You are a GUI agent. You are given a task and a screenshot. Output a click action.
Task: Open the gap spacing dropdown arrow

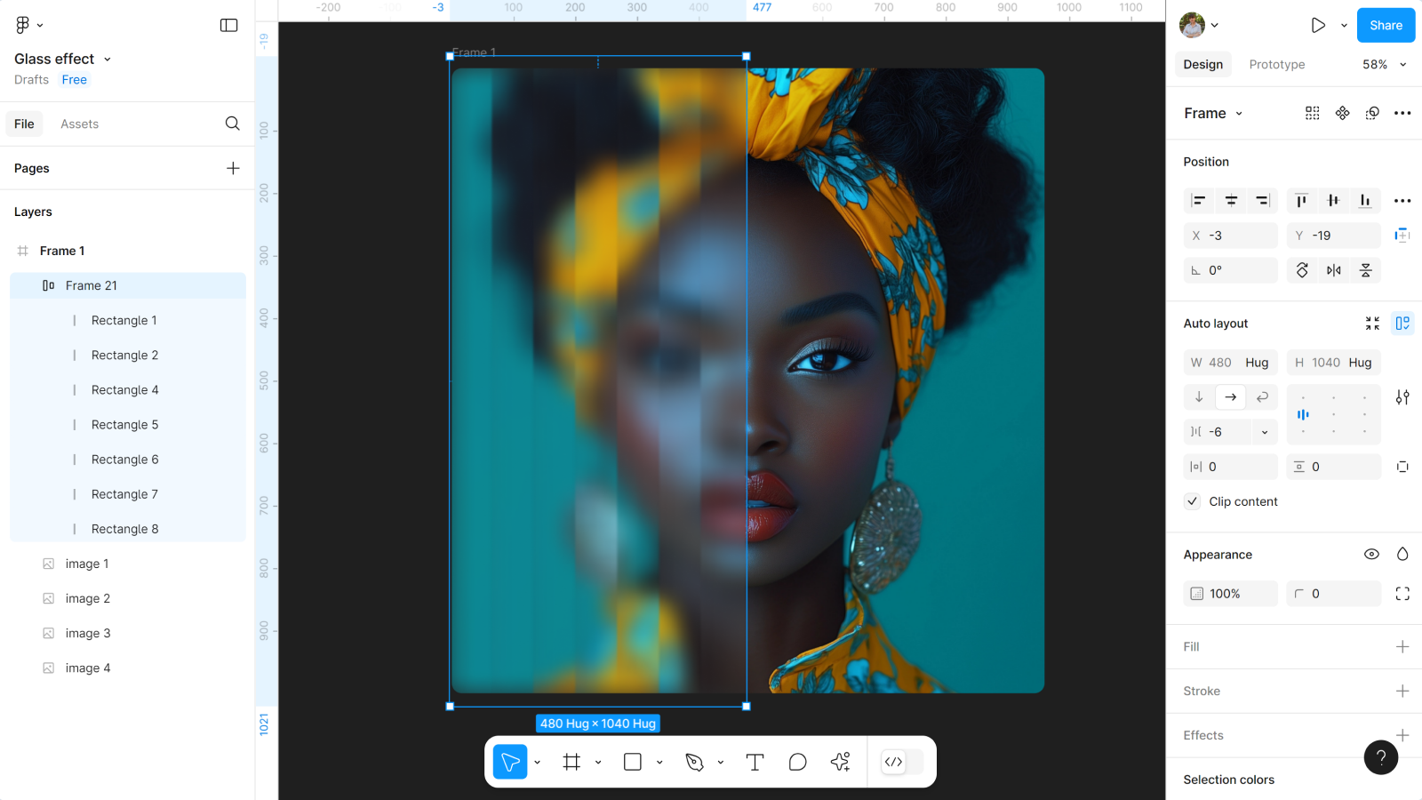1264,432
